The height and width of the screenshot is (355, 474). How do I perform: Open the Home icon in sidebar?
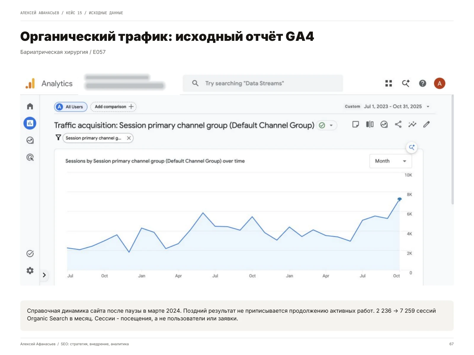pyautogui.click(x=30, y=106)
